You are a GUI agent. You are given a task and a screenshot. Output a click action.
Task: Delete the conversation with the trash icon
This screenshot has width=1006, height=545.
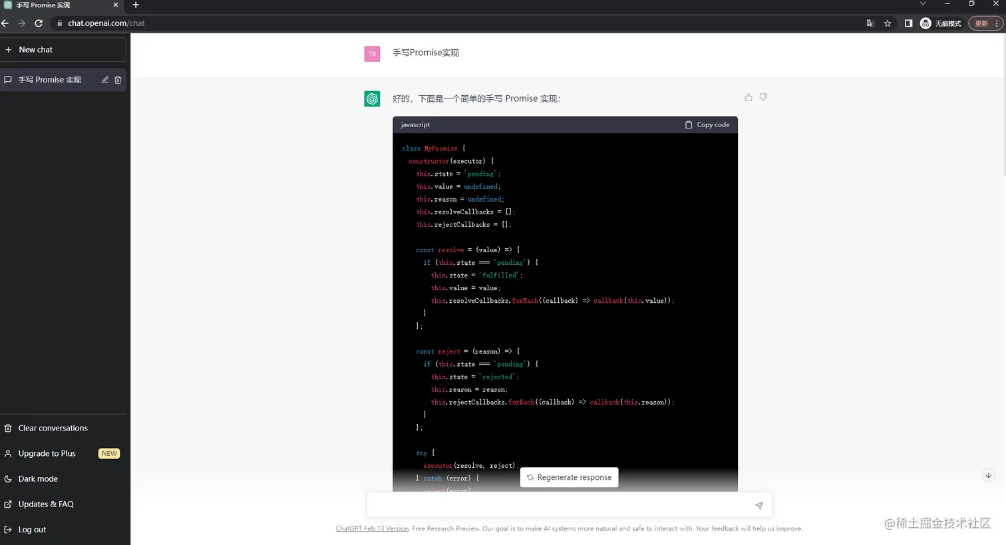click(x=118, y=80)
